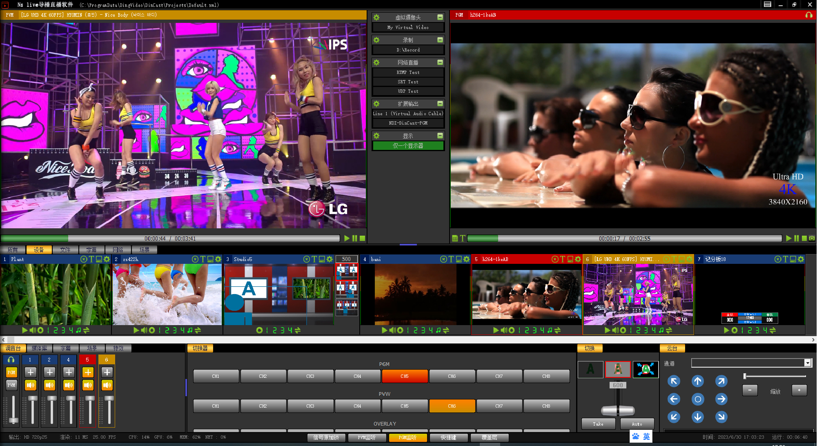Click play icon under source 2 zs422h
Screen dimensions: 817x446
tap(136, 330)
